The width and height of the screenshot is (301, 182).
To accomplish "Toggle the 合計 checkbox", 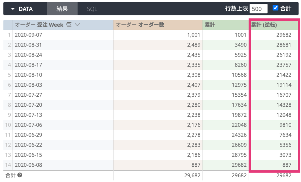I will pos(275,8).
